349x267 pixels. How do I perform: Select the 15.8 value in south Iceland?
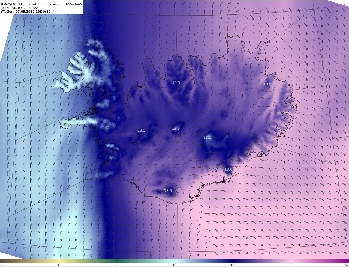[168, 191]
